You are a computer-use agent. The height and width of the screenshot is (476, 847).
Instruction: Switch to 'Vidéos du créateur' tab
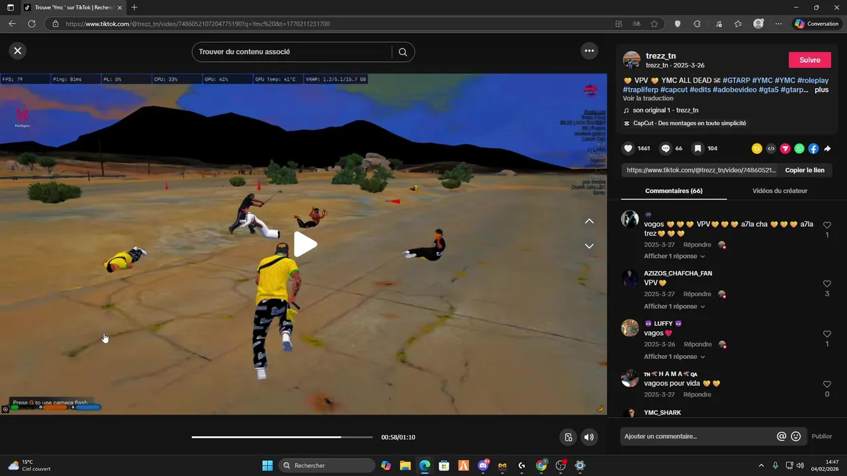pos(780,191)
